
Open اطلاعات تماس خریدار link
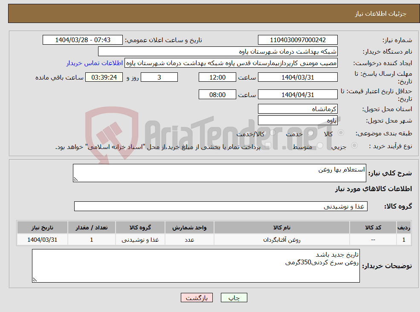click(x=95, y=63)
